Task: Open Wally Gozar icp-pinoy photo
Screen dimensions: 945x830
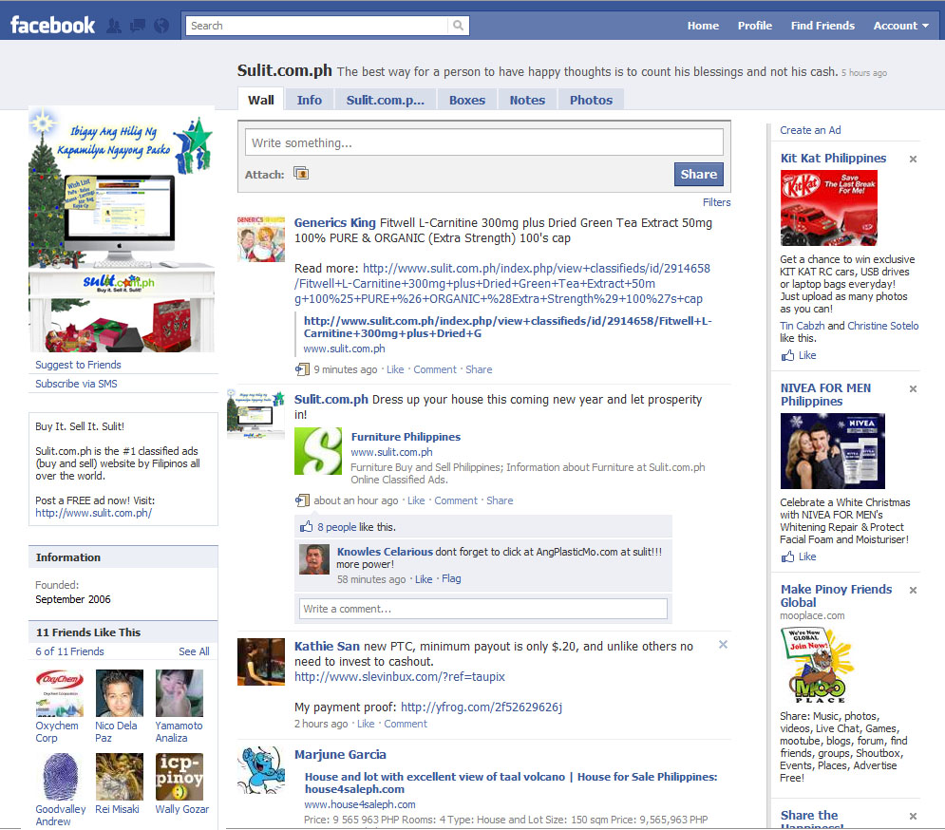Action: coord(179,777)
